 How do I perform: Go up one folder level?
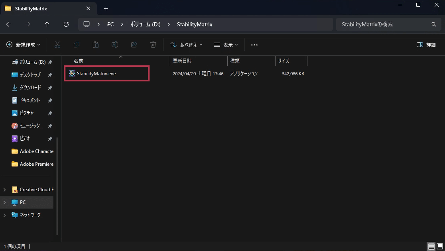[x=47, y=24]
